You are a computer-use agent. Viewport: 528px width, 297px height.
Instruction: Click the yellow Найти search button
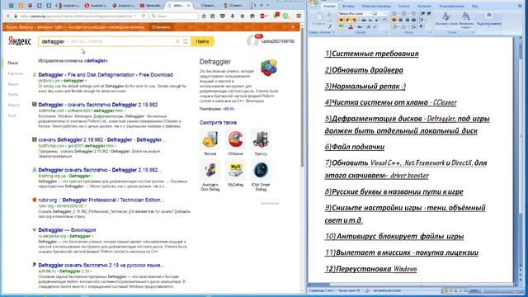pos(202,41)
